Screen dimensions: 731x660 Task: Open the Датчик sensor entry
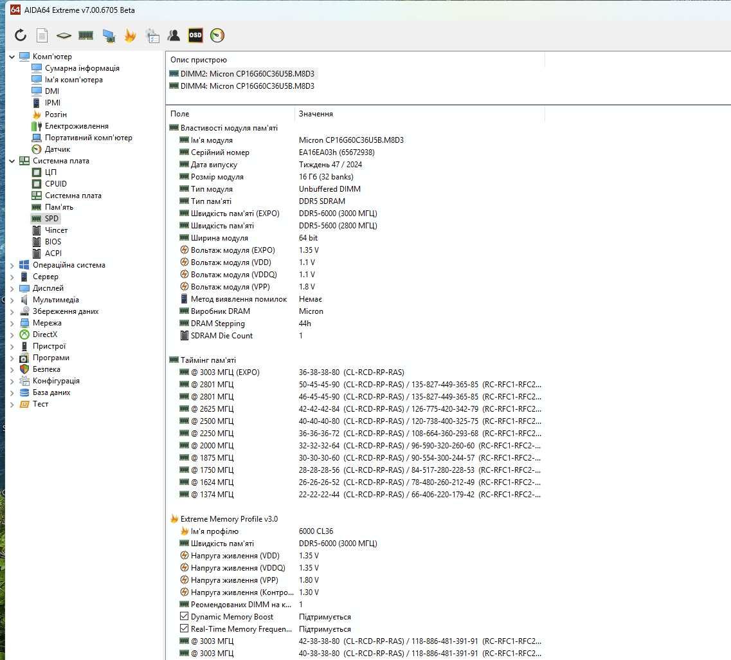(x=57, y=149)
